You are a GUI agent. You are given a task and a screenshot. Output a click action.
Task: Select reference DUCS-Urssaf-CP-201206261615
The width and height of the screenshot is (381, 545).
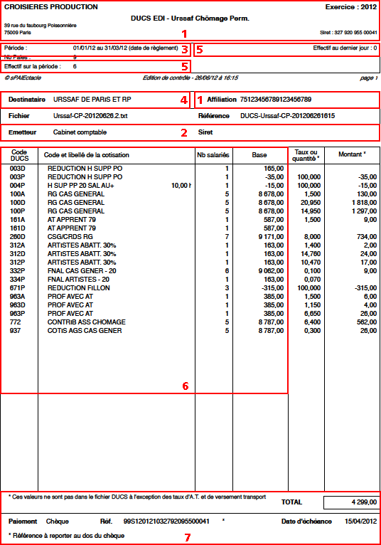coord(287,116)
